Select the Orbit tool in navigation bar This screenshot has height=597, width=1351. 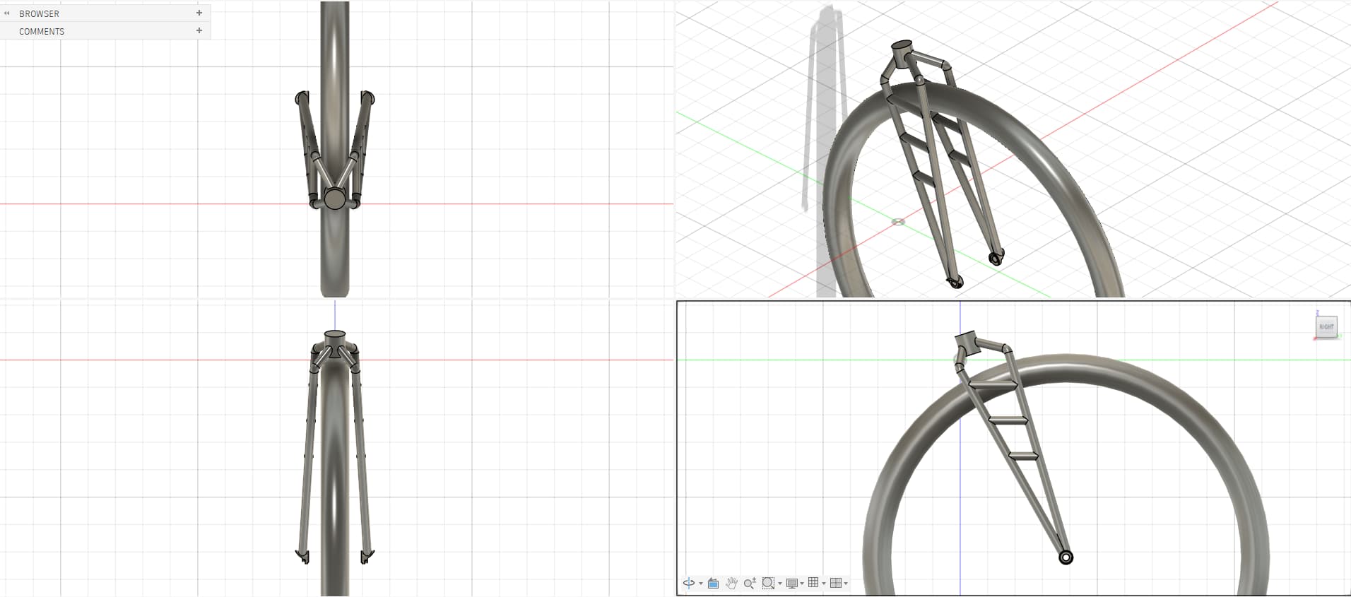click(689, 583)
